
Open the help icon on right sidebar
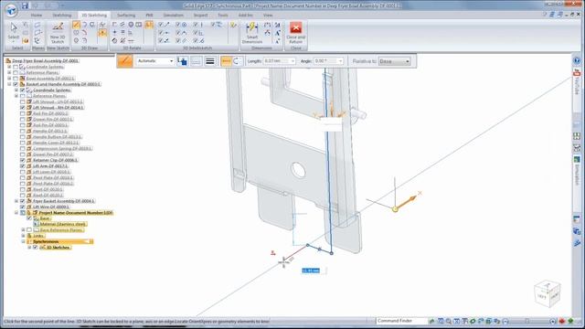[x=577, y=61]
